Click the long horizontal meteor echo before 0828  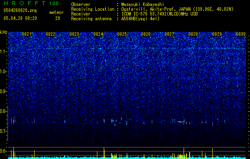pyautogui.click(x=180, y=122)
